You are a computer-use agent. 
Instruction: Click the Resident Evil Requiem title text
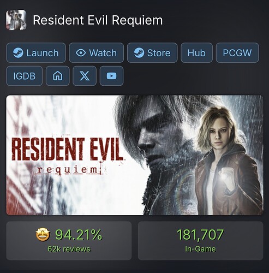pyautogui.click(x=98, y=20)
